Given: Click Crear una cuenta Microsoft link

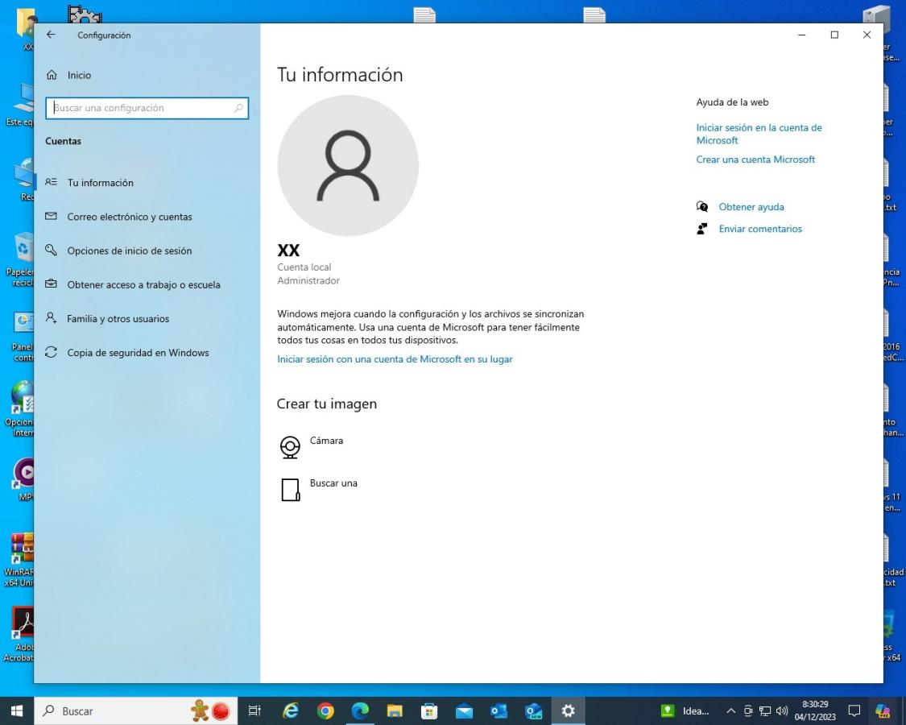Looking at the screenshot, I should click(755, 159).
